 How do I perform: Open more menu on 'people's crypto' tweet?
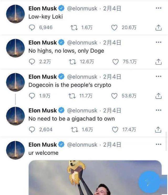159,76
